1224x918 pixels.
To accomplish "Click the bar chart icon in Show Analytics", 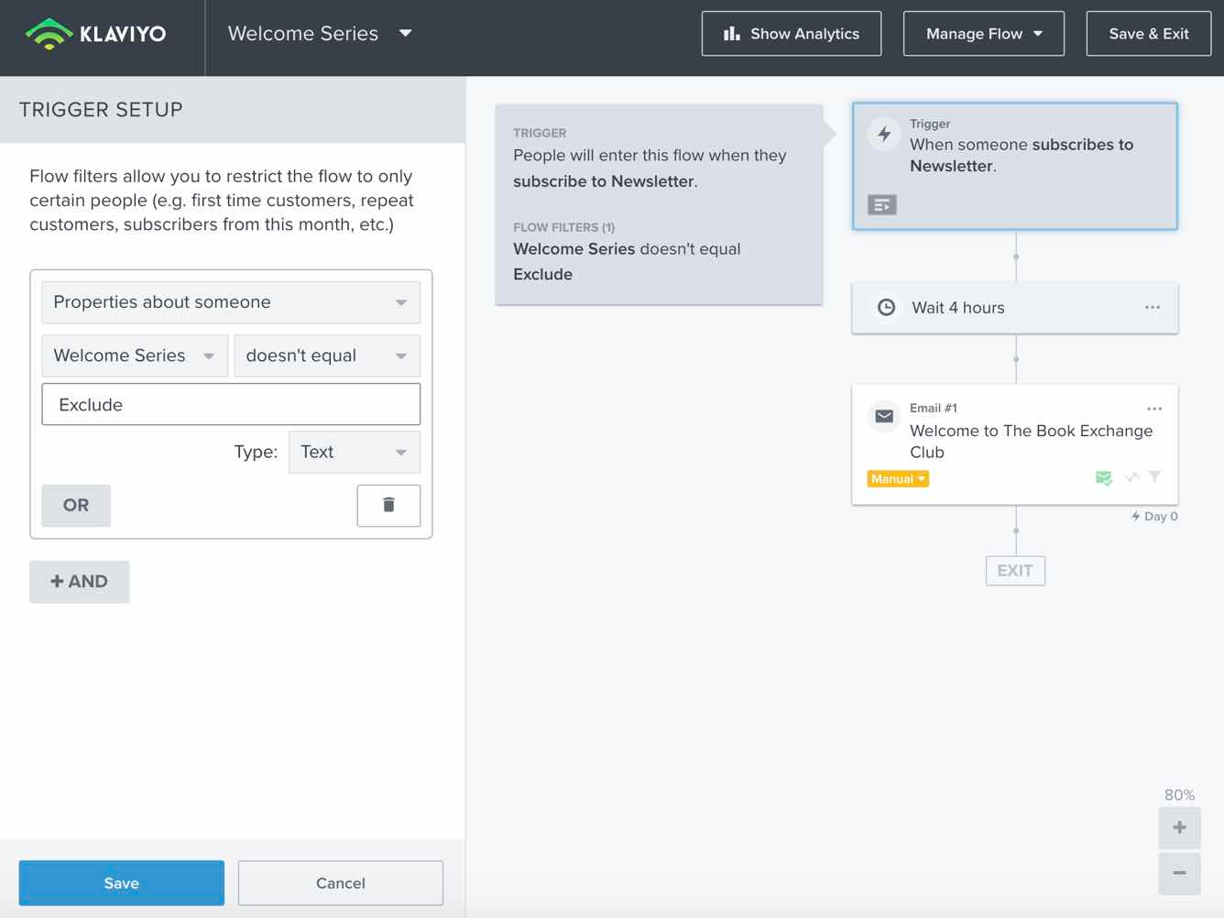I will (x=732, y=34).
